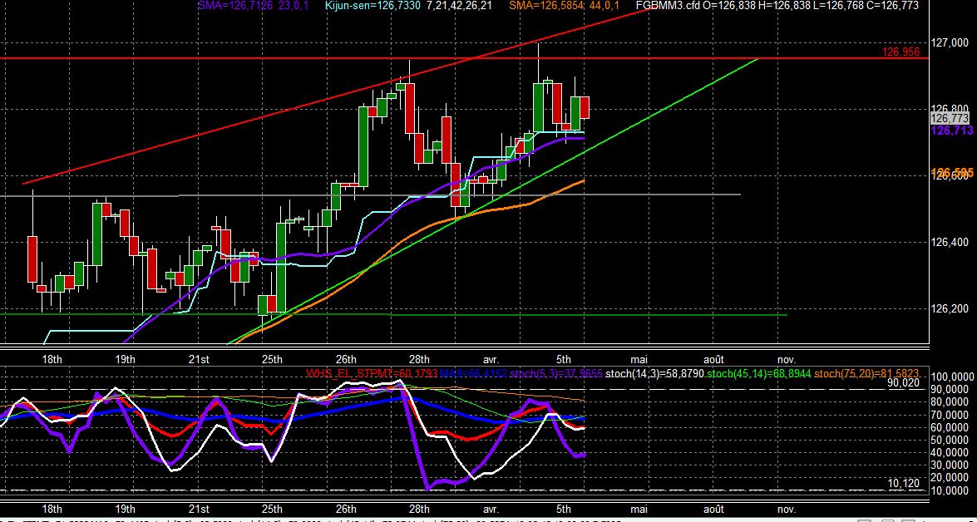Select the 126,400 price axis label
The width and height of the screenshot is (977, 522).
950,243
